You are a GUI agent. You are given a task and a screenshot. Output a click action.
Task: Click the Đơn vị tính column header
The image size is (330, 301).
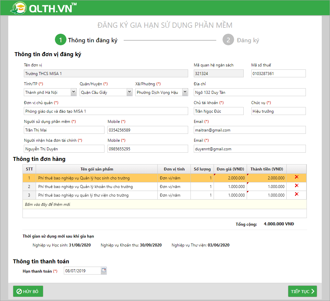174,169
